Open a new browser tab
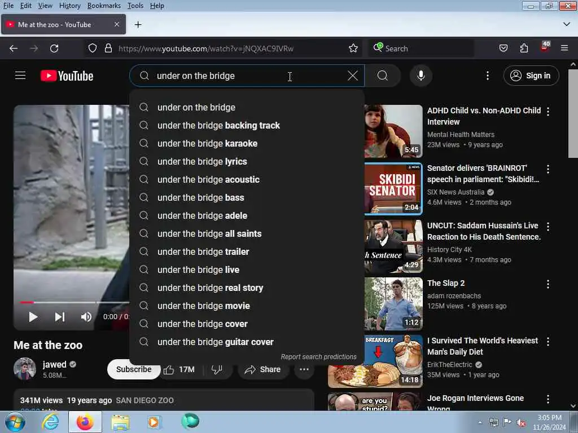The image size is (578, 433). click(138, 25)
